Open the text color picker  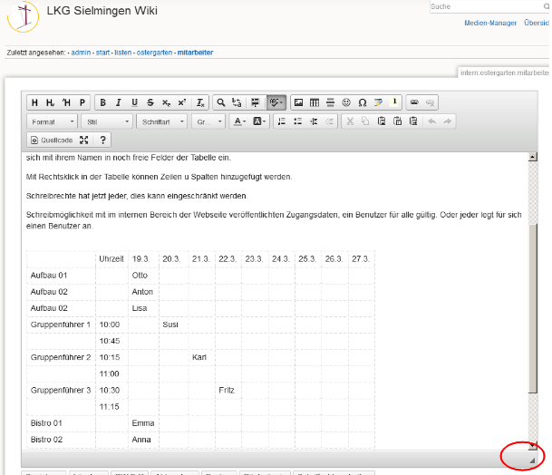238,121
